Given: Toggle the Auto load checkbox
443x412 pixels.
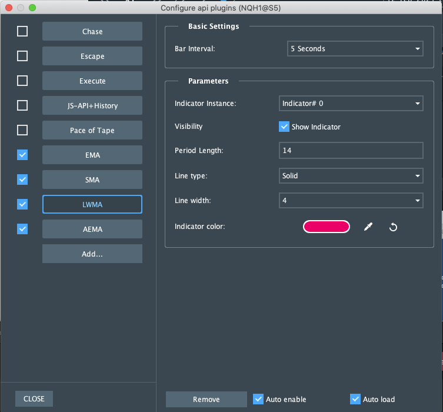Looking at the screenshot, I should (355, 399).
